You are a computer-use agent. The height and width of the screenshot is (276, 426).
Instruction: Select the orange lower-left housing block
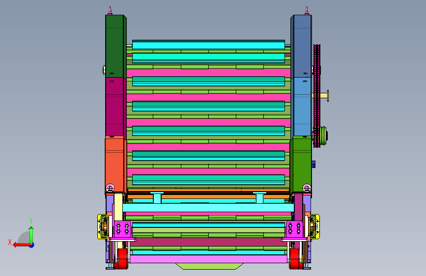pyautogui.click(x=116, y=165)
